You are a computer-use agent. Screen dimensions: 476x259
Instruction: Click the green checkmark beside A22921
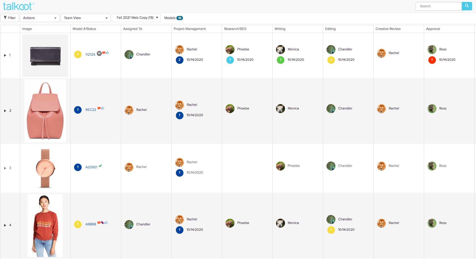tap(100, 166)
